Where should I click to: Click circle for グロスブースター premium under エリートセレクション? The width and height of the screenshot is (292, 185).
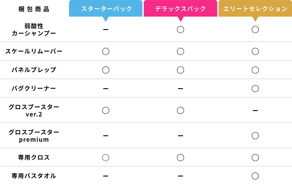point(255,136)
